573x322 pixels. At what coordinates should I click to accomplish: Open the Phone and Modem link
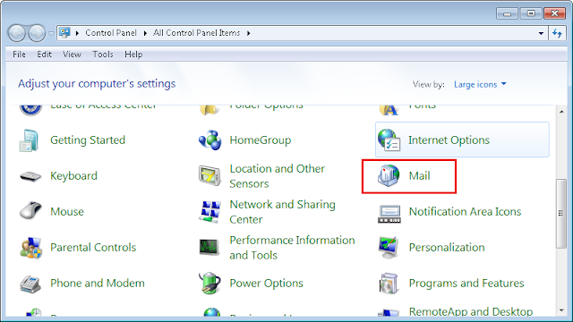[x=98, y=284]
